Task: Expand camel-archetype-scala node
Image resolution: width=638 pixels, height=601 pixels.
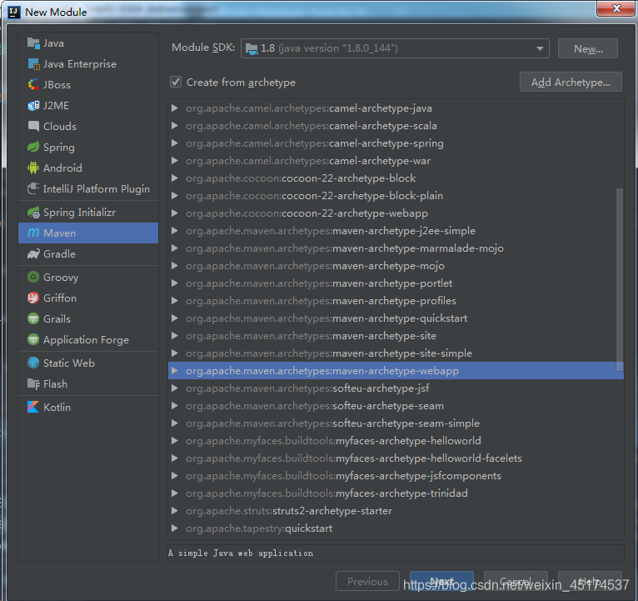Action: point(175,125)
